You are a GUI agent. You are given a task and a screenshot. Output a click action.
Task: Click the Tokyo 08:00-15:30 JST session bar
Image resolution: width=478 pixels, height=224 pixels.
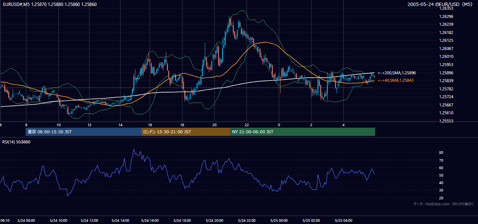coord(83,132)
